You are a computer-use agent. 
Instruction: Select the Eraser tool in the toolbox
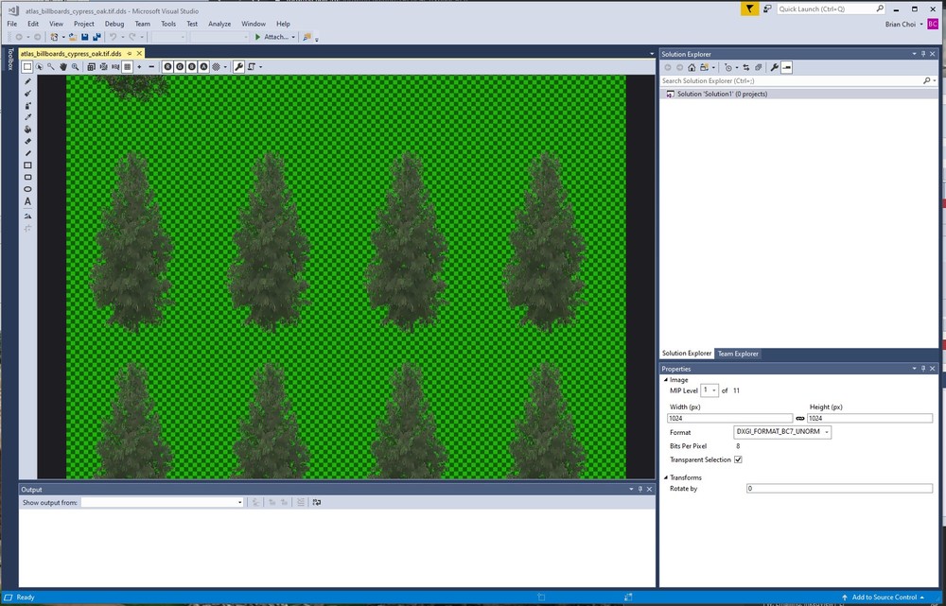tap(27, 142)
